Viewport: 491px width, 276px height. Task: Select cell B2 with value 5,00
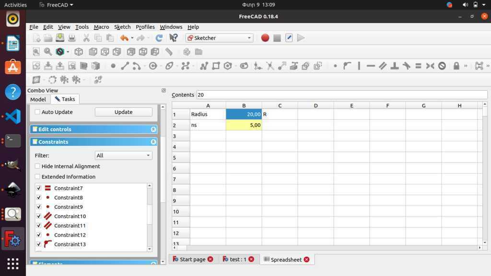(244, 125)
